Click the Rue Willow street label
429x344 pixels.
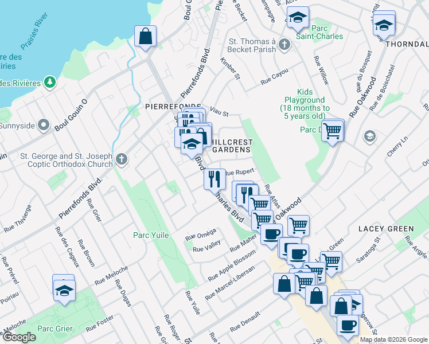[322, 70]
